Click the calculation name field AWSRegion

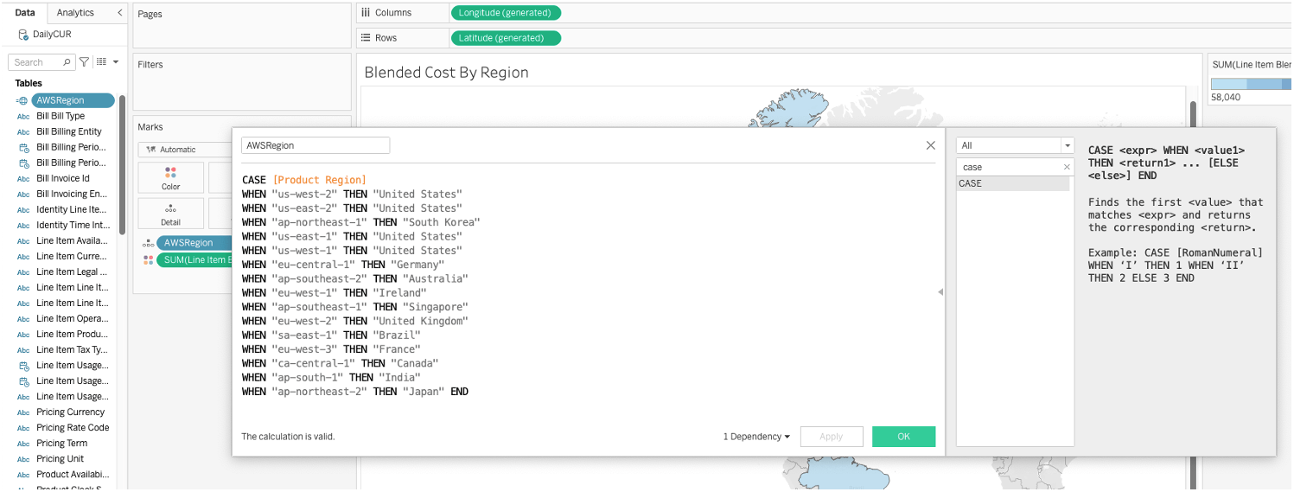tap(316, 146)
